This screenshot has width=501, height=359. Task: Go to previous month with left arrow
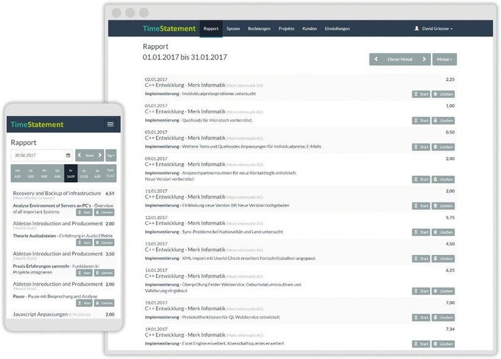376,60
